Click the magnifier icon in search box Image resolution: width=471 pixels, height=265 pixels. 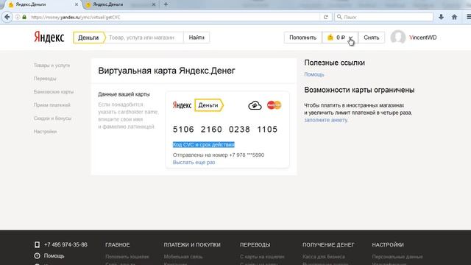click(x=339, y=17)
